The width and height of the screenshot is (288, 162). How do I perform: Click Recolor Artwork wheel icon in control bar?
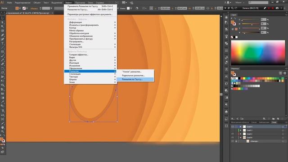point(137,8)
